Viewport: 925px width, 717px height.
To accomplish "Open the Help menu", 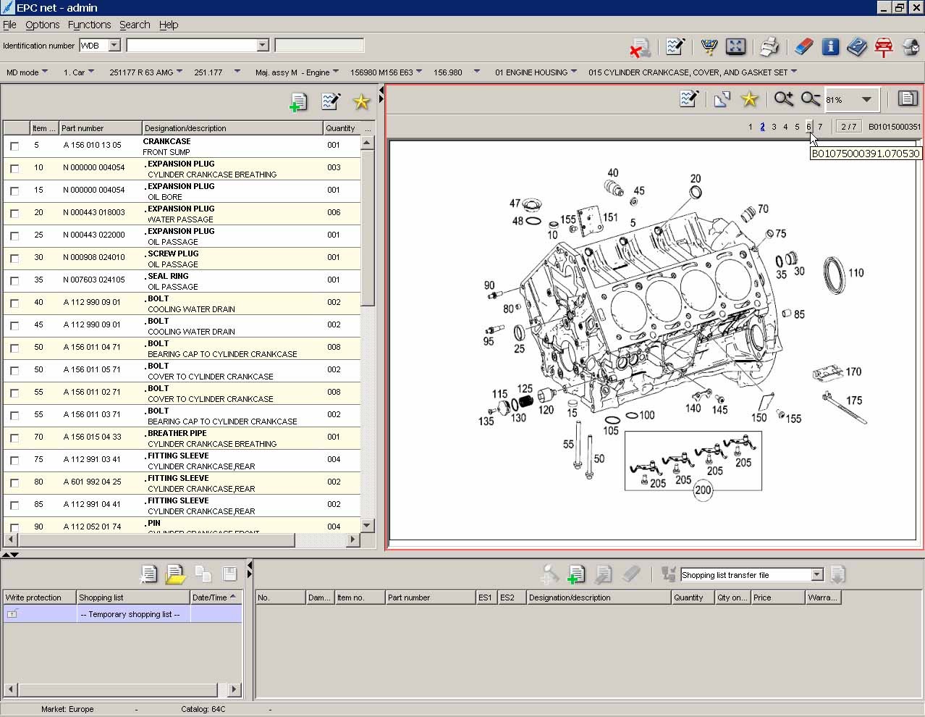I will click(x=169, y=25).
